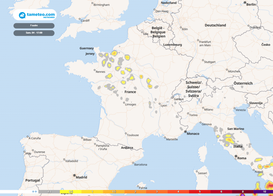Click the lightning bolt icon in the legend

[34, 191]
